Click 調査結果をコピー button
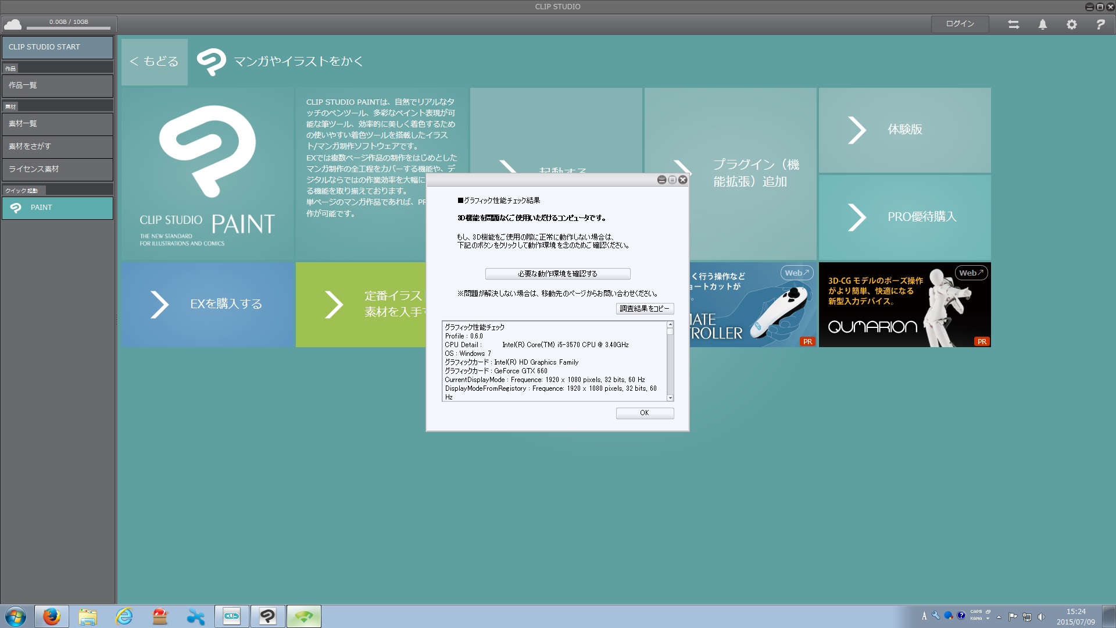Image resolution: width=1116 pixels, height=628 pixels. tap(645, 309)
